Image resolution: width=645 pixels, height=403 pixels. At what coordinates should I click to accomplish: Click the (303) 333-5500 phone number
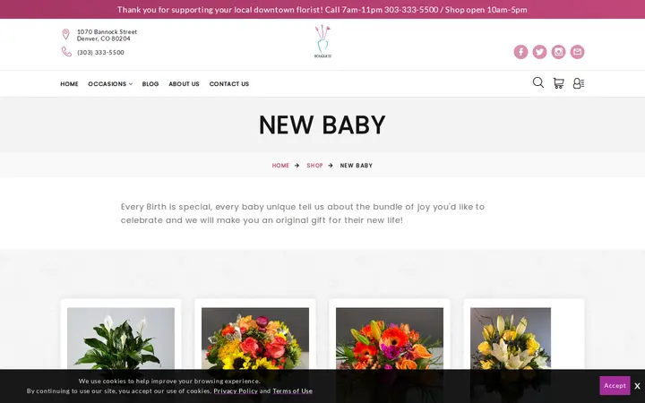click(x=100, y=52)
